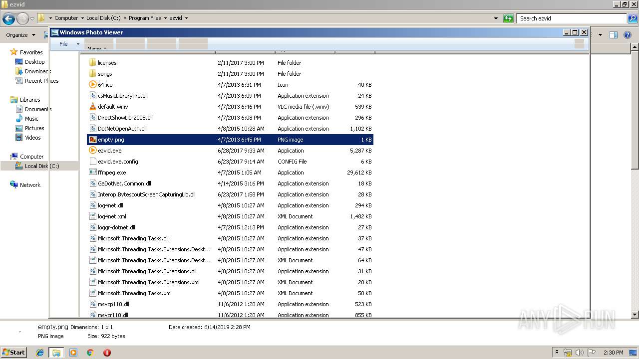Select the msvcp110.dll file name
The width and height of the screenshot is (639, 359).
tap(113, 304)
